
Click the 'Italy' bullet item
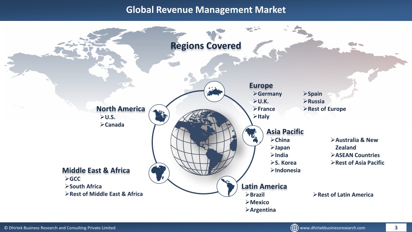(261, 116)
